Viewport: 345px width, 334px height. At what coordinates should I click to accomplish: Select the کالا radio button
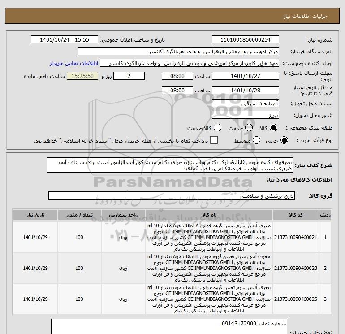tap(273, 128)
